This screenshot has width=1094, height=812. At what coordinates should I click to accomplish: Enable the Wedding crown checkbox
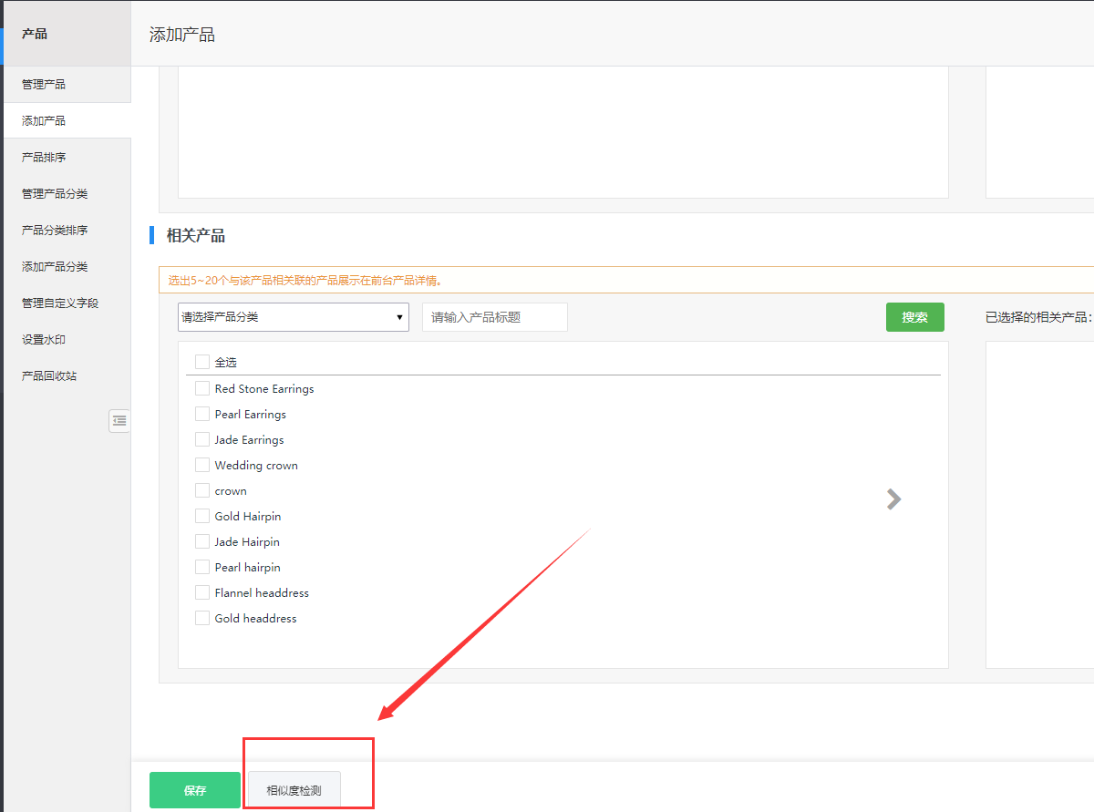(x=202, y=465)
